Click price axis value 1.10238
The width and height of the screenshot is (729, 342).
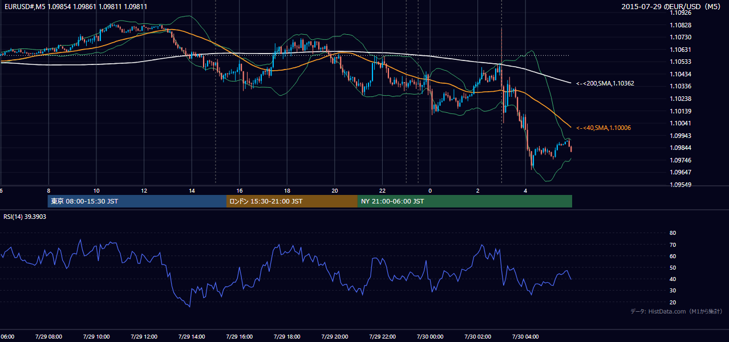[x=681, y=99]
